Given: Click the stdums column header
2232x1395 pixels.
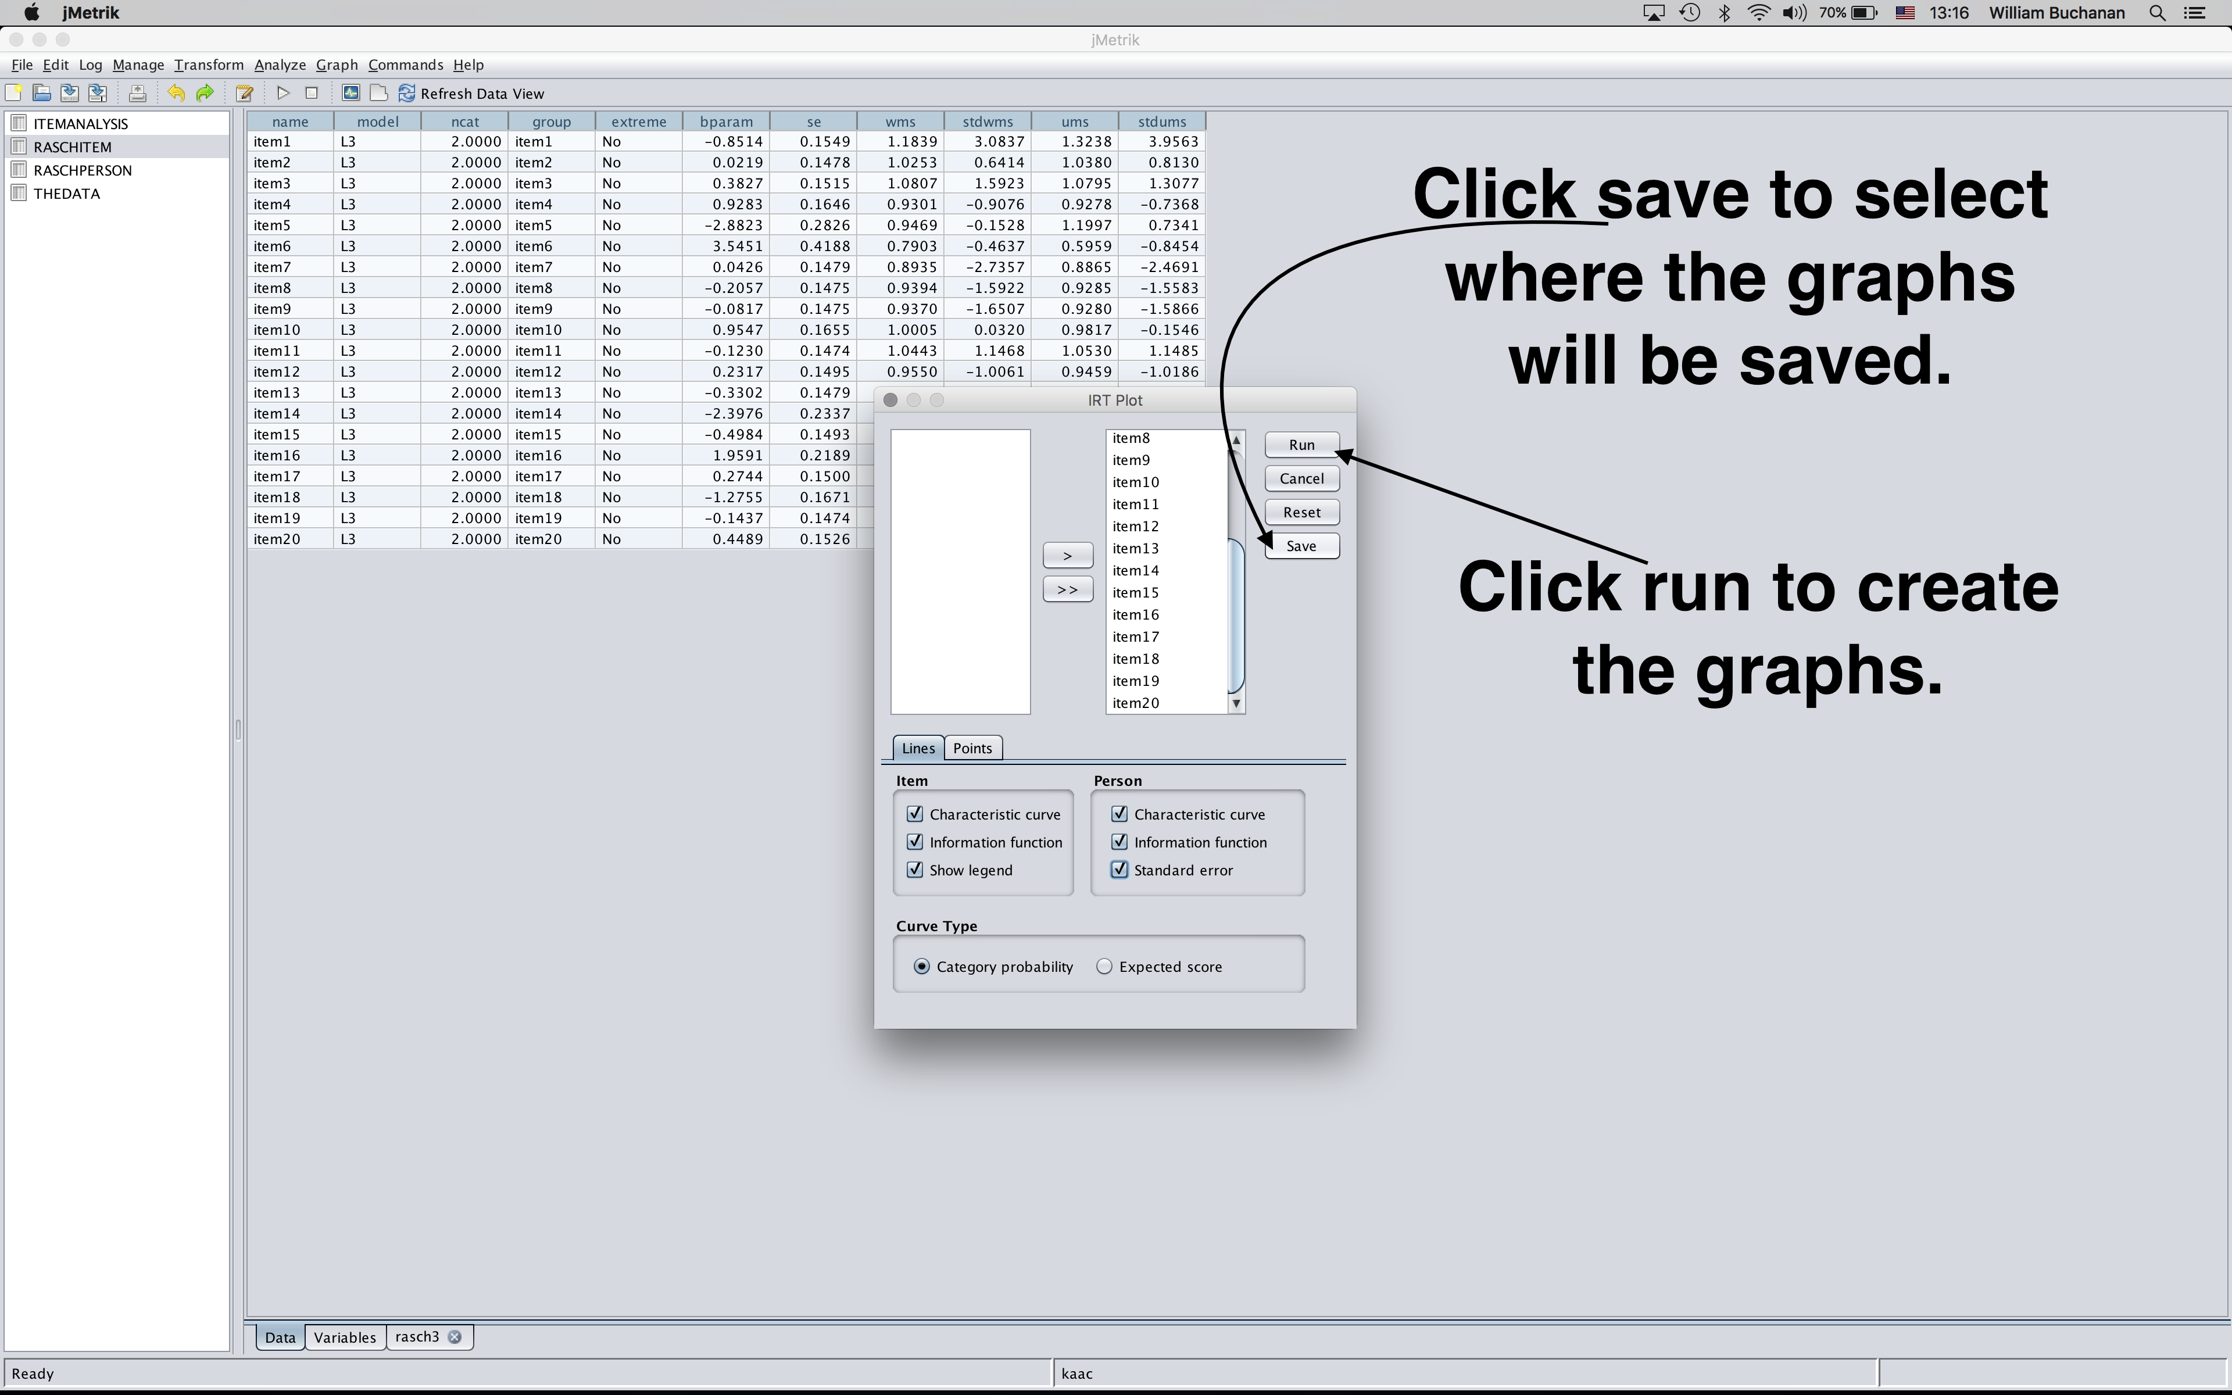Looking at the screenshot, I should 1162,122.
